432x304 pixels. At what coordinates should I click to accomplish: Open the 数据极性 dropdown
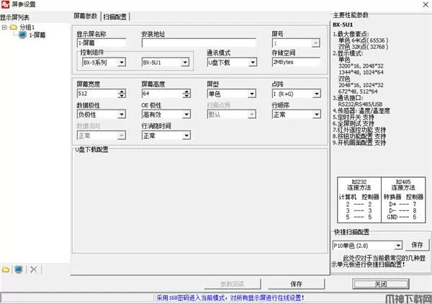(121, 115)
